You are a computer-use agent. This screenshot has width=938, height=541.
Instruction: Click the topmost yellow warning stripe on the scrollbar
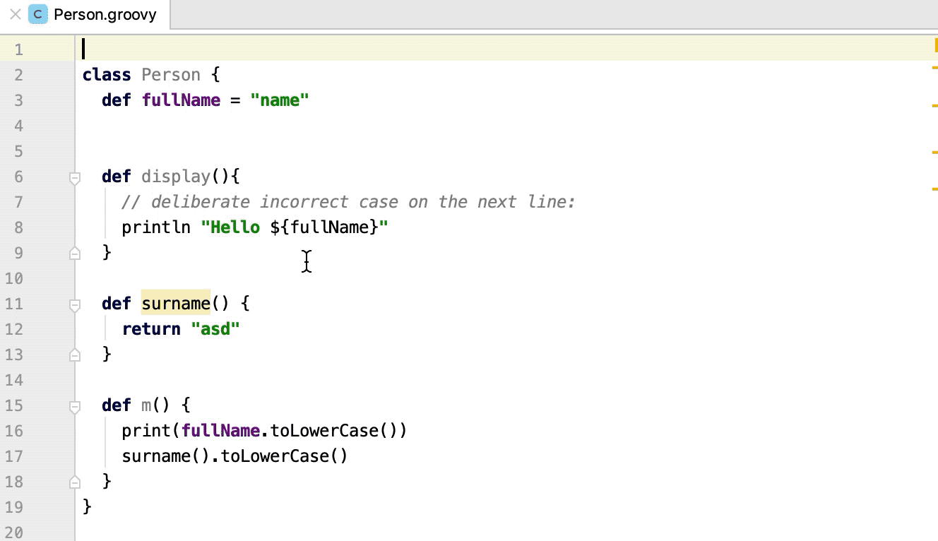point(935,44)
